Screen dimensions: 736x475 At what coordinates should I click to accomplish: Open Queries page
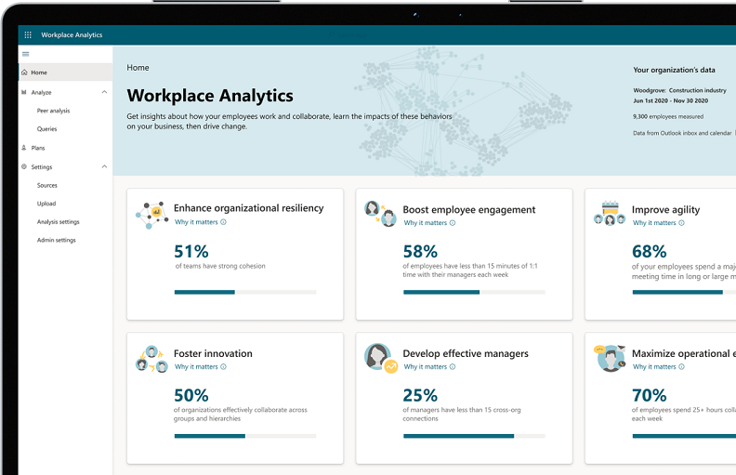pyautogui.click(x=47, y=129)
